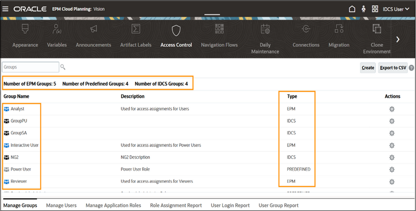This screenshot has height=211, width=416.
Task: Open the grid navigator icon in header
Action: click(375, 9)
